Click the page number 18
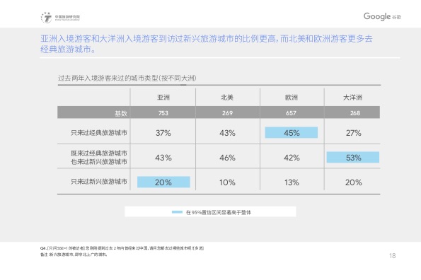The height and width of the screenshot is (280, 421). (392, 256)
